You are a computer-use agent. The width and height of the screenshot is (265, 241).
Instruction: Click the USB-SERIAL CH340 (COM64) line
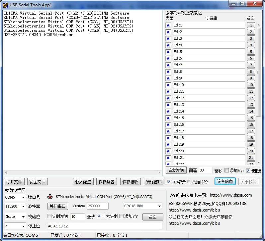pos(39,35)
